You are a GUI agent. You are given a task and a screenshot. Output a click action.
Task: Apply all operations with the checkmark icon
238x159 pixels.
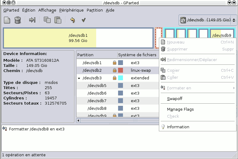83,20
